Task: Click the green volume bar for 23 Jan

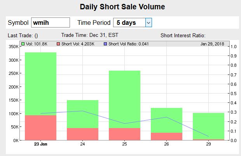Action: [40, 81]
